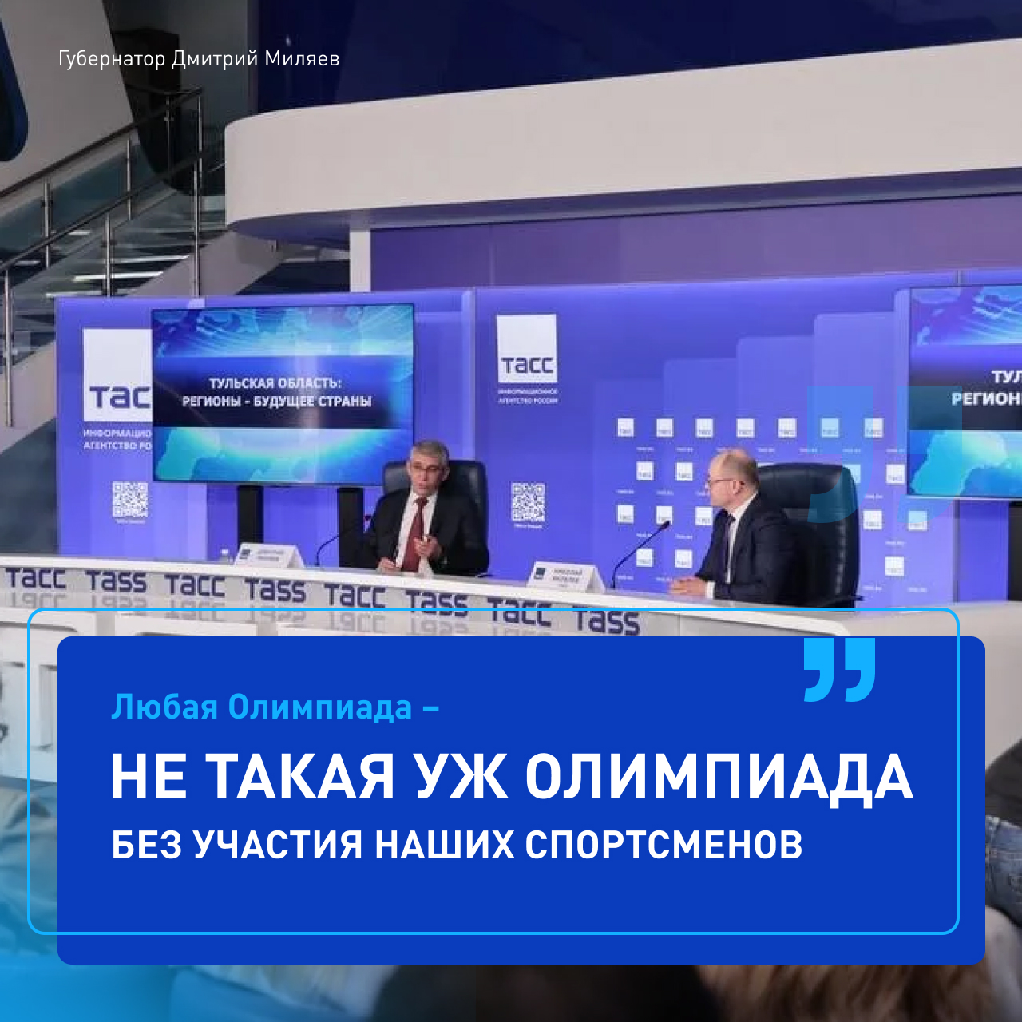Viewport: 1022px width, 1022px height.
Task: Select the caption 'Губернатор Дмитрий Миляев'
Action: coord(199,59)
